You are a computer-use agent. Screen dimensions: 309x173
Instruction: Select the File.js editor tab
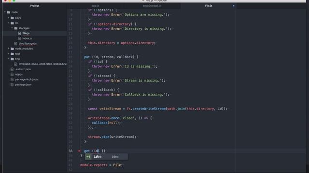209,6
